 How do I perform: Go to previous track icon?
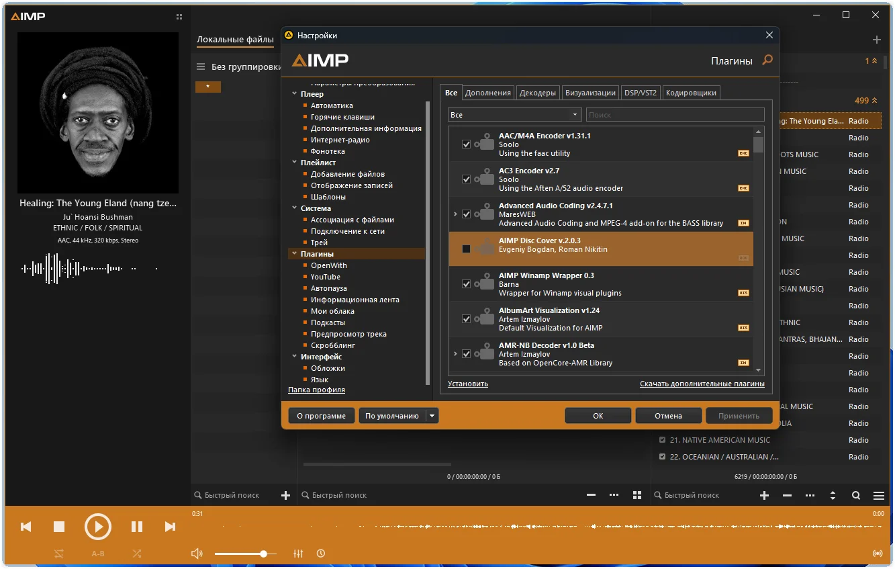pos(26,527)
